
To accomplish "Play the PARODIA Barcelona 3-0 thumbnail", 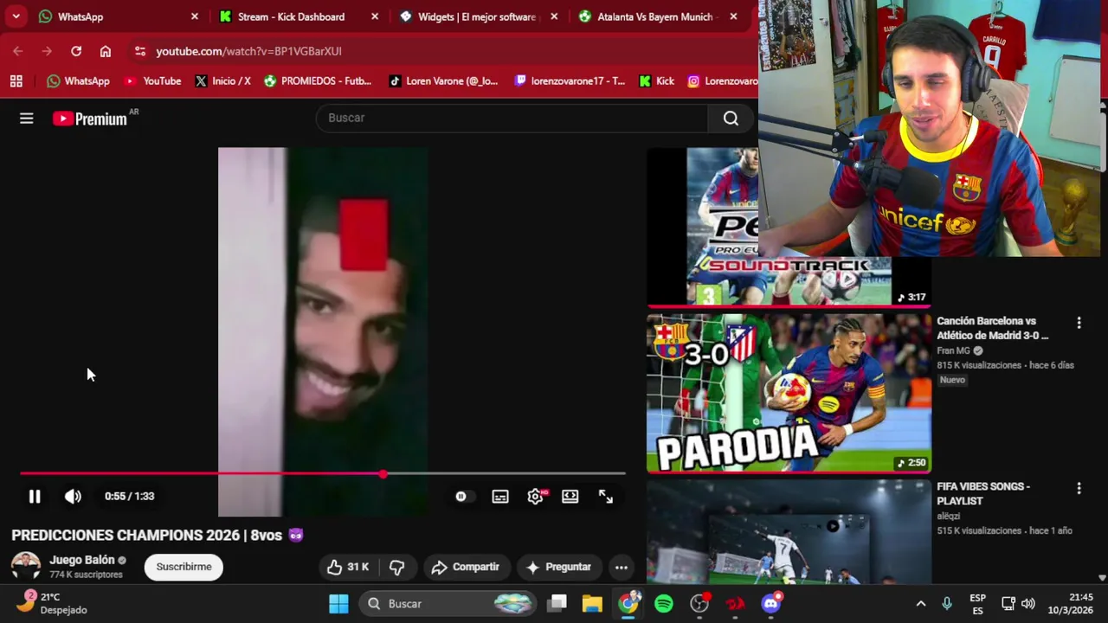I will point(789,393).
